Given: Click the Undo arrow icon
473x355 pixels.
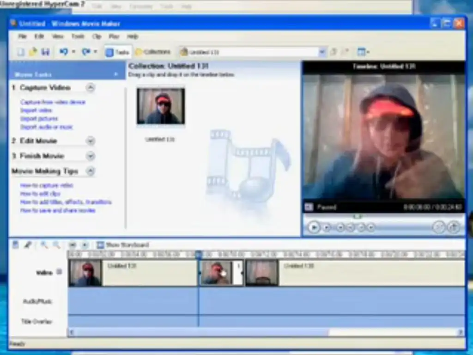Looking at the screenshot, I should point(64,52).
